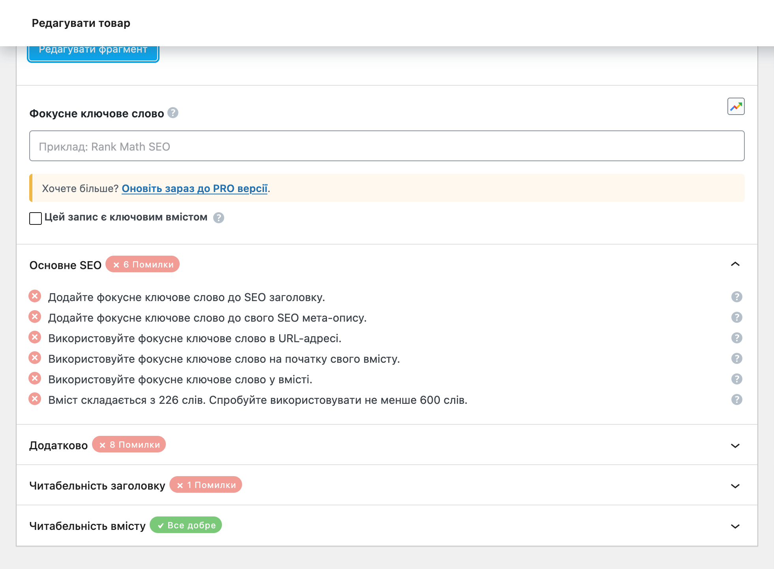Open the Google Trends icon button
Viewport: 774px width, 569px height.
[736, 106]
